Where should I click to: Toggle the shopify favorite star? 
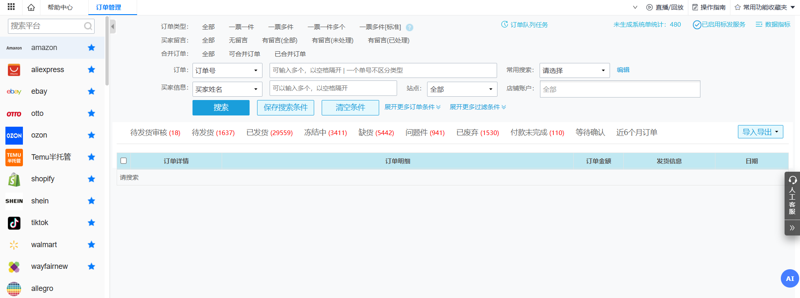tap(91, 179)
